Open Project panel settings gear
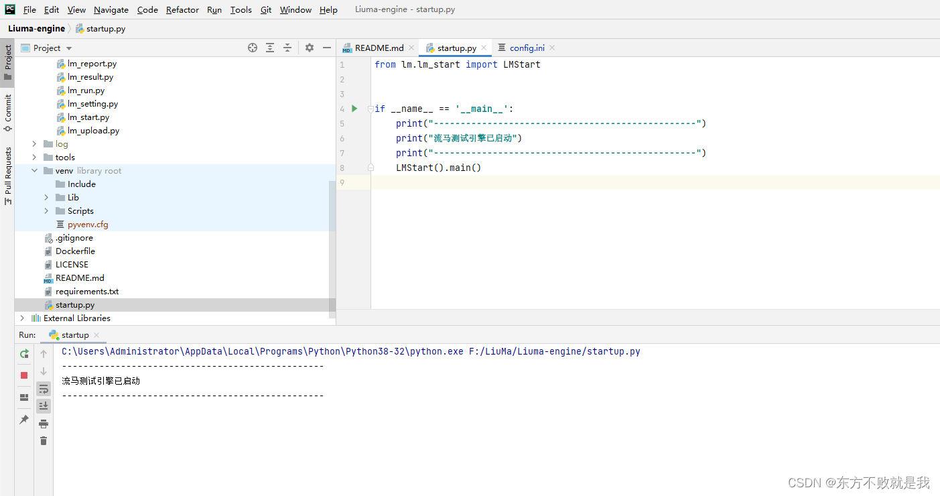Viewport: 940px width, 496px height. pyautogui.click(x=310, y=48)
